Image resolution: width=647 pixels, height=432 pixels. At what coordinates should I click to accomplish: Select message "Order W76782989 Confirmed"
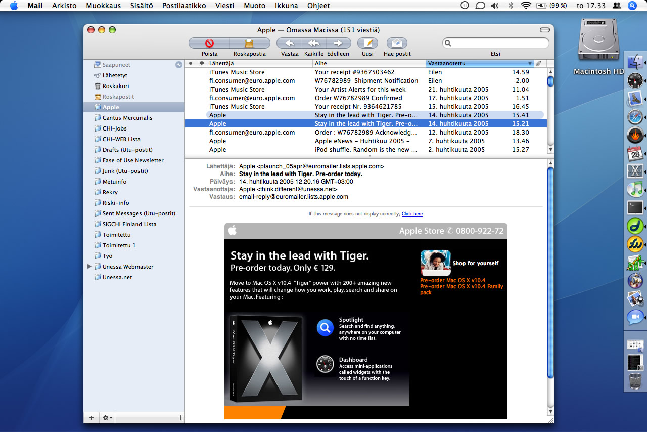pos(365,98)
